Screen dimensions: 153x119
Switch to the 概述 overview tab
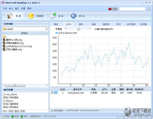point(56,24)
